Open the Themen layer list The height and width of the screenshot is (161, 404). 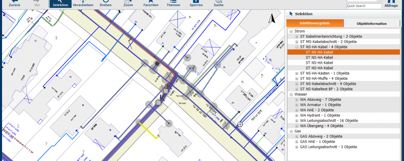tap(173, 3)
